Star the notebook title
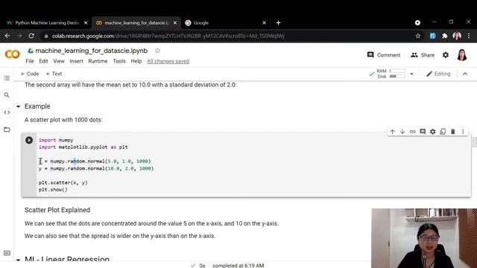The height and width of the screenshot is (268, 477). (157, 51)
